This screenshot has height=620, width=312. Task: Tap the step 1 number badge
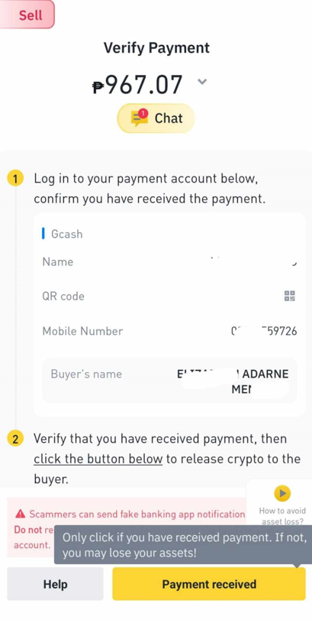(x=15, y=179)
